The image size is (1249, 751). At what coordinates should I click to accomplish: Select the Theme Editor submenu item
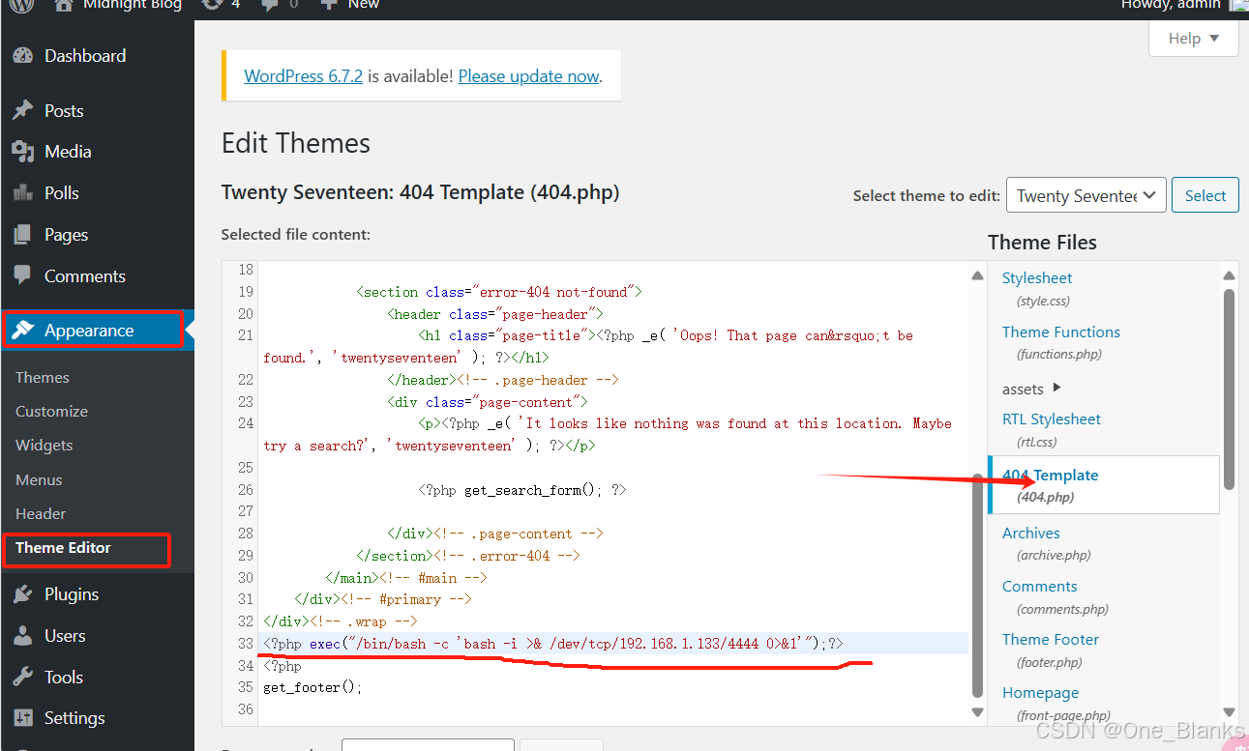pos(63,548)
